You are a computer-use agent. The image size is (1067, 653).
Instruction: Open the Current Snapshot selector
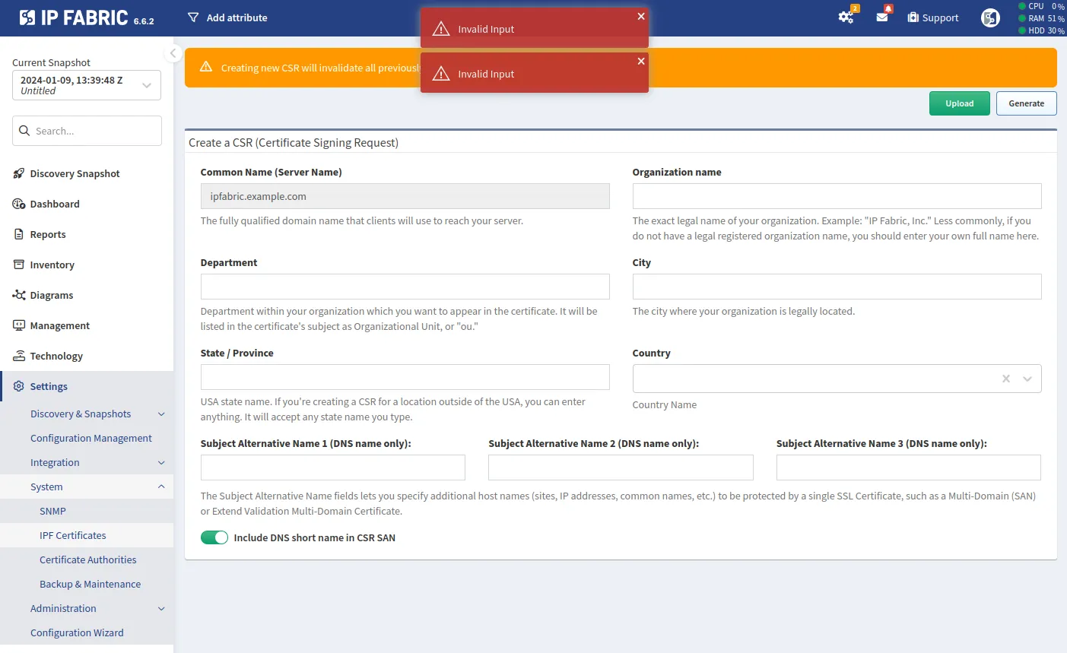coord(87,85)
